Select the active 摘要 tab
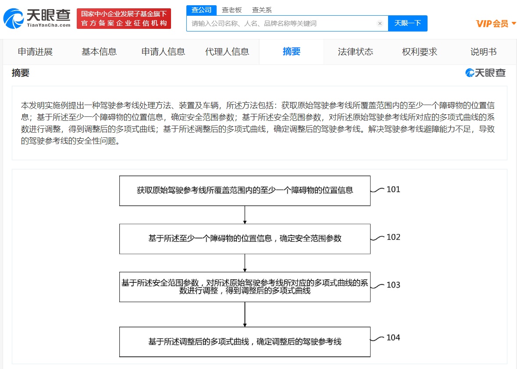Viewport: 517px width, 369px height. click(x=292, y=52)
